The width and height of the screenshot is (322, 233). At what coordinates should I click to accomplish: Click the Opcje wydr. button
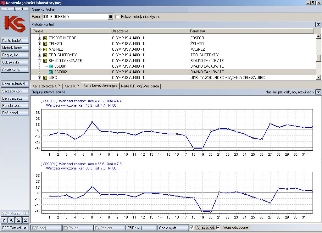coord(173,228)
